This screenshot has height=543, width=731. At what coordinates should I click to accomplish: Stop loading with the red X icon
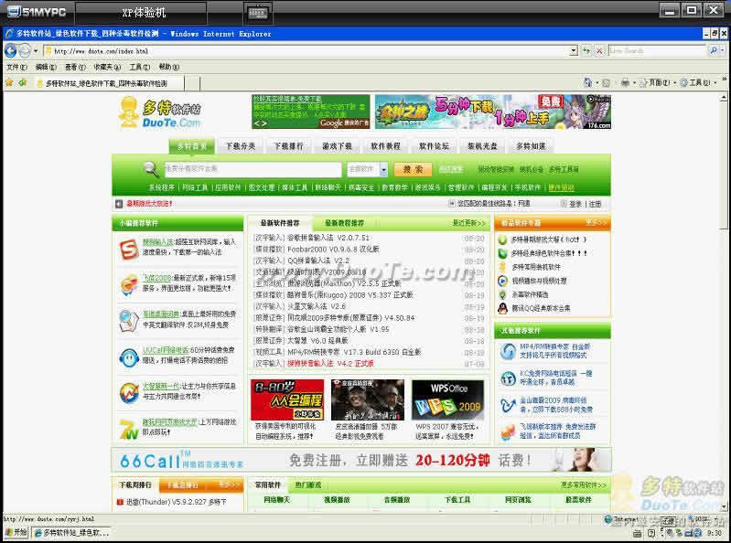point(599,51)
